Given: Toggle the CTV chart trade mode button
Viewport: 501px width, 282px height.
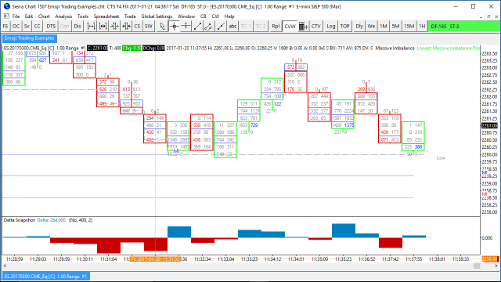Looking at the screenshot, I should point(316,26).
